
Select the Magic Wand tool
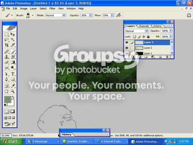(13, 39)
